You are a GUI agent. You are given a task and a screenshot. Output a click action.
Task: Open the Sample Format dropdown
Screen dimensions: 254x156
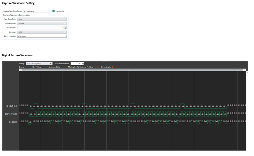click(x=42, y=23)
